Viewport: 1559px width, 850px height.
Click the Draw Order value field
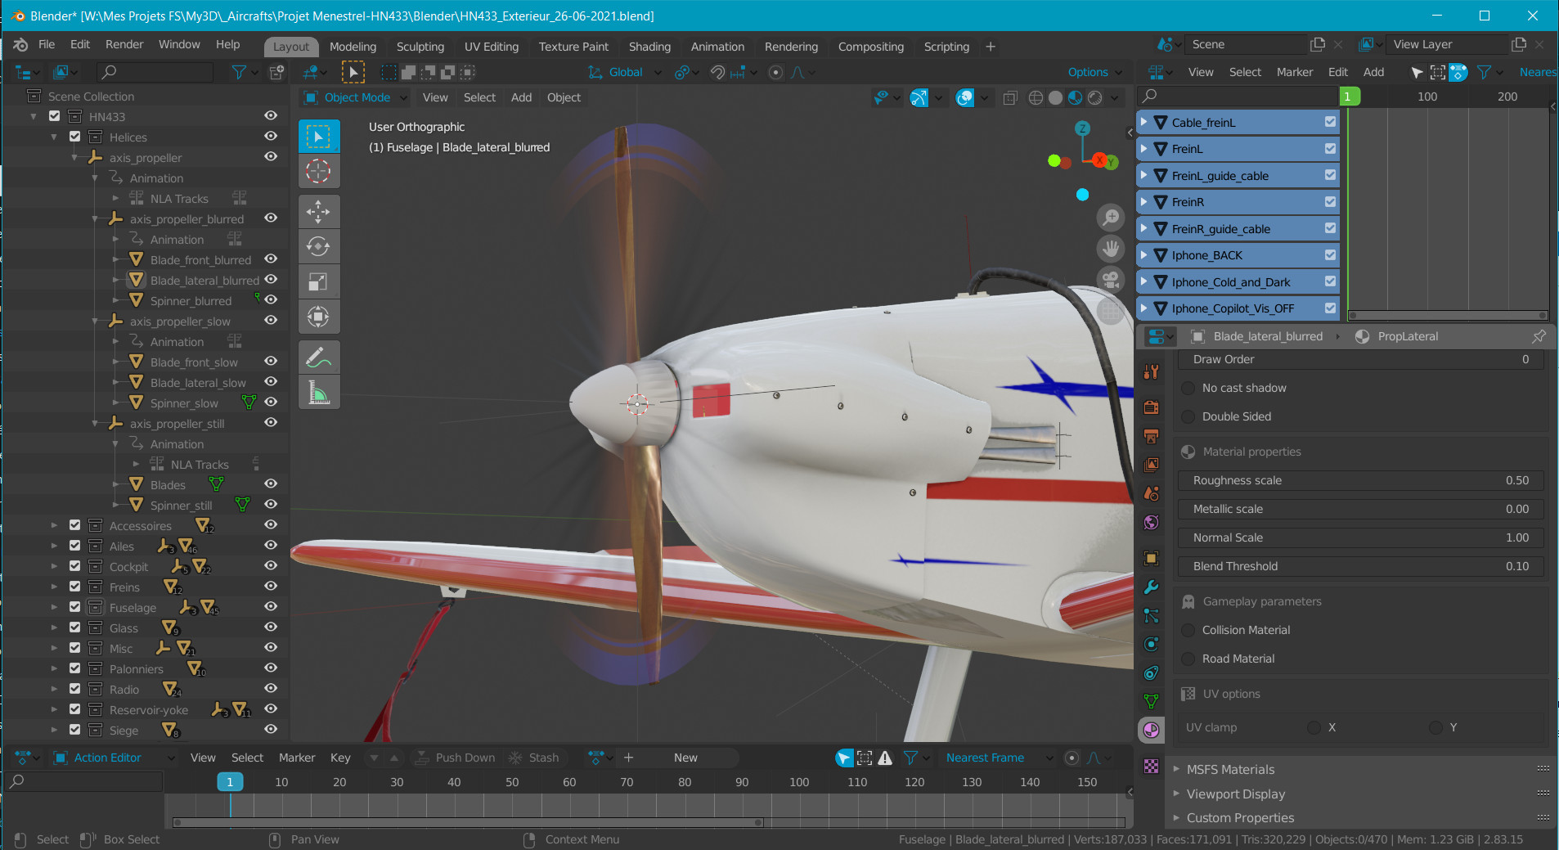click(1360, 359)
